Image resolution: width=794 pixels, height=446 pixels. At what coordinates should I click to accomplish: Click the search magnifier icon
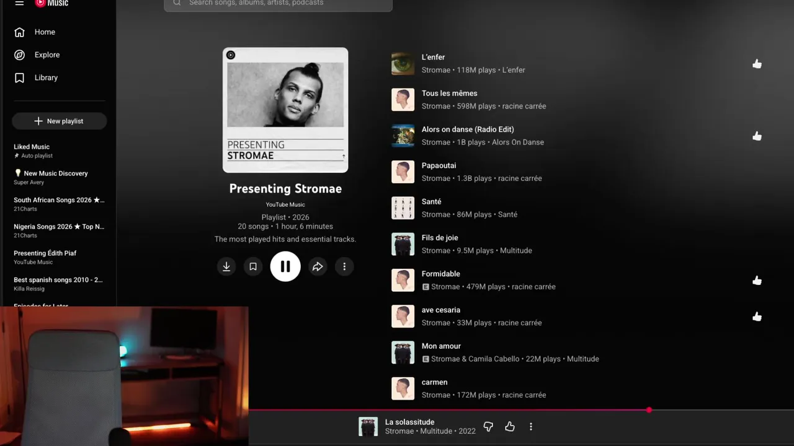tap(177, 3)
